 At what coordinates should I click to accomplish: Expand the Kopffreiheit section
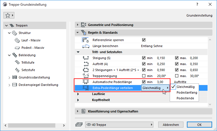point(78,100)
